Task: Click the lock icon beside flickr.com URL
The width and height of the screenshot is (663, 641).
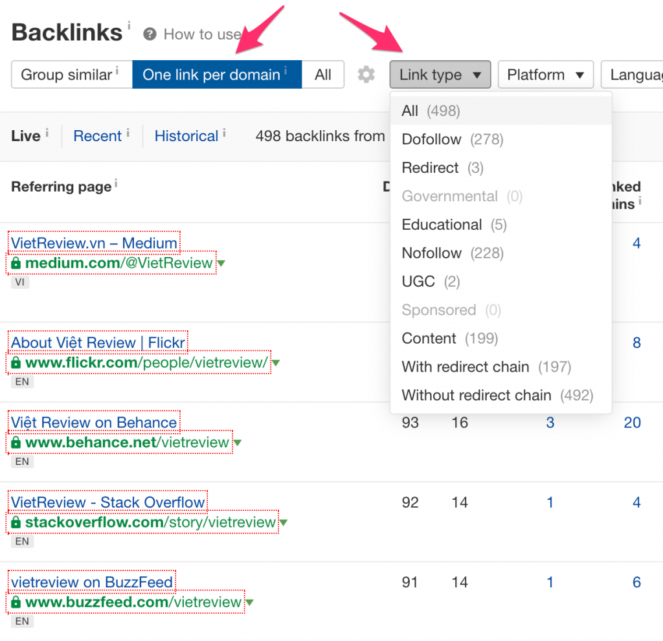Action: point(16,363)
